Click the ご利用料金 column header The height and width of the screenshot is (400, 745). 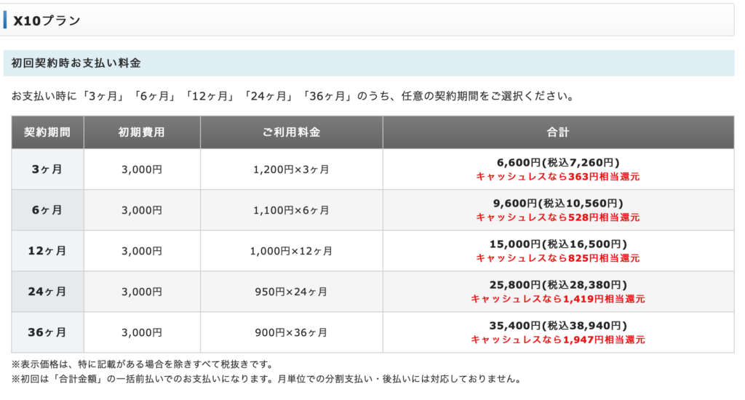(x=291, y=132)
